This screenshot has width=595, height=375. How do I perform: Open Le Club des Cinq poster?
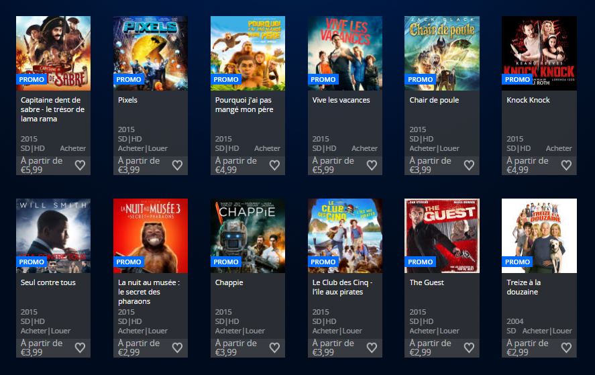coord(345,235)
